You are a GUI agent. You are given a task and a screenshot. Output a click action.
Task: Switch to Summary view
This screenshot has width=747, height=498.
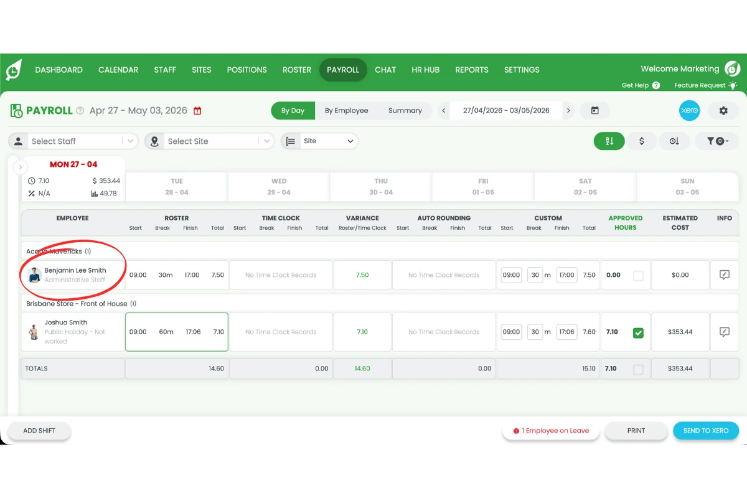405,111
